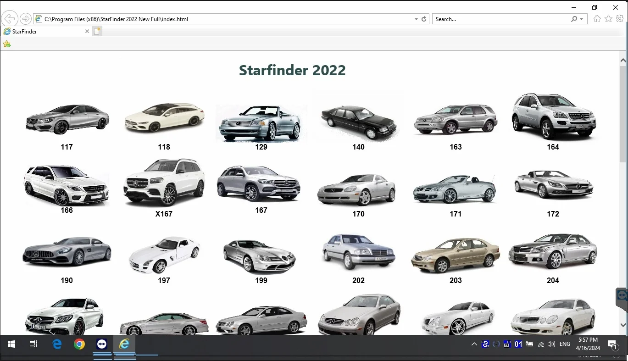628x361 pixels.
Task: Click the browser Forward arrow button
Action: [26, 19]
